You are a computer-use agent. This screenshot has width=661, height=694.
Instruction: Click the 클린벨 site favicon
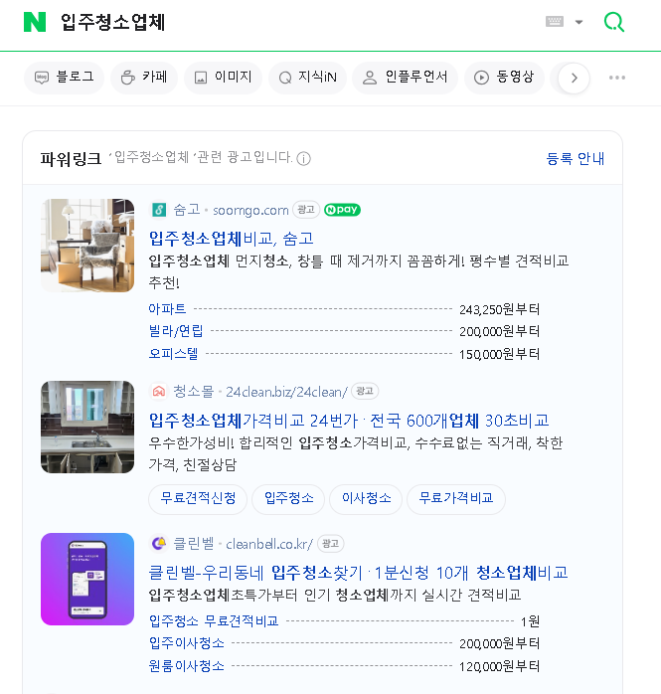click(159, 543)
